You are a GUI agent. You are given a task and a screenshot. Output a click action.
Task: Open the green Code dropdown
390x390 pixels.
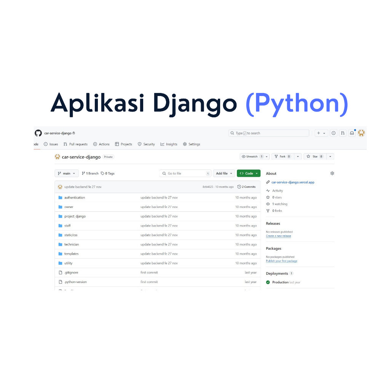249,173
